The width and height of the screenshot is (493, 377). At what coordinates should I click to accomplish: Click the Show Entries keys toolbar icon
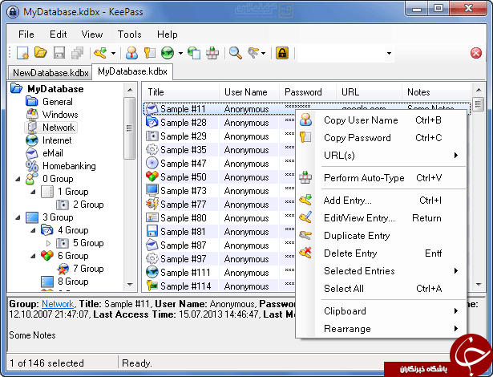pos(253,53)
